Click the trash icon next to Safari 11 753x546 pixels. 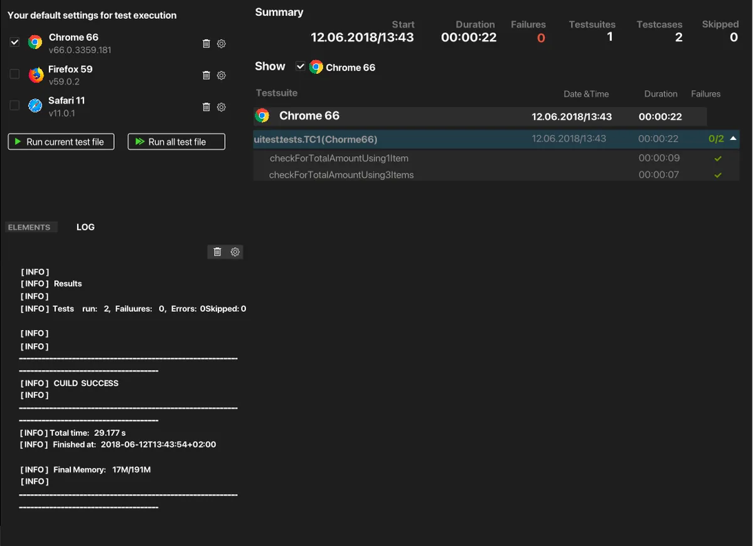206,107
